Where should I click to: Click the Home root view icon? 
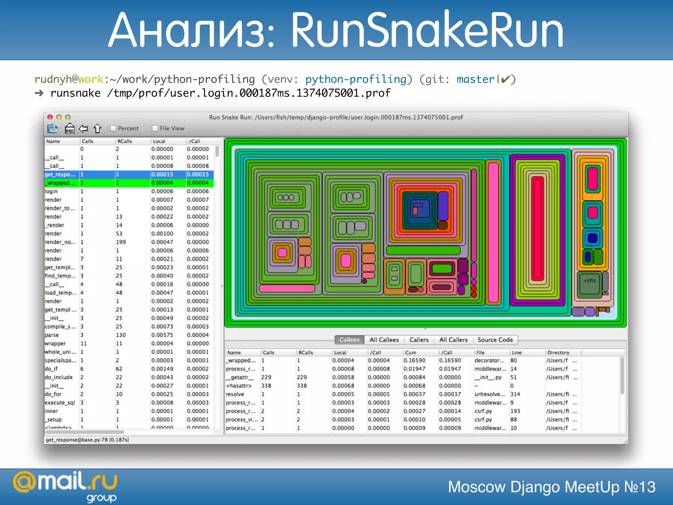click(x=69, y=129)
